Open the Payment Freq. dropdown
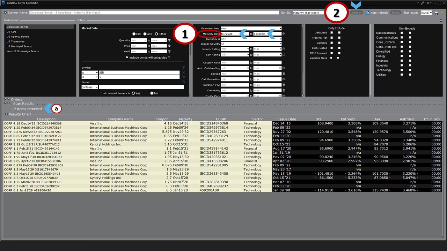This screenshot has width=447, height=251. [x=251, y=29]
